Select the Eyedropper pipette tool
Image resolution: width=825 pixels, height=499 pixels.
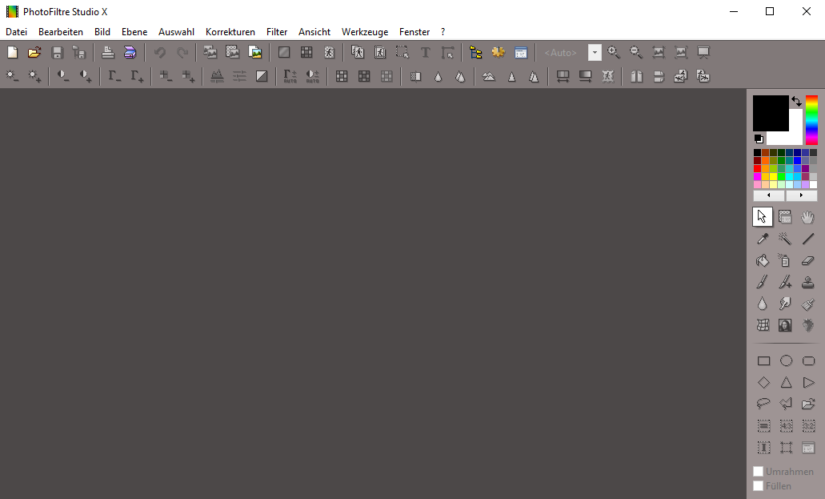[x=763, y=239]
